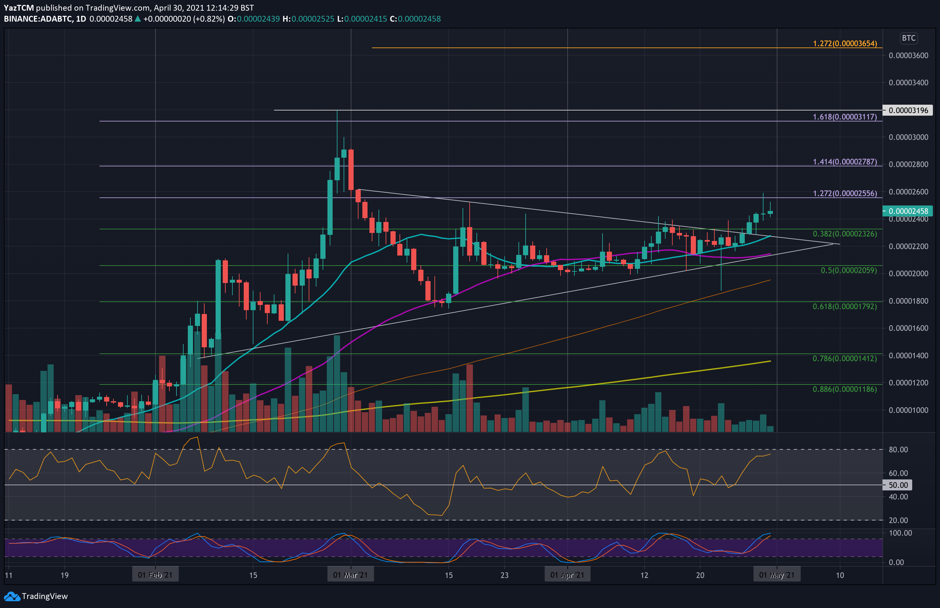Select the 0.886(0.00001186) retracement label
The height and width of the screenshot is (608, 940).
point(845,389)
